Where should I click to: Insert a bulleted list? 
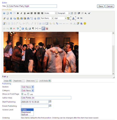click(75, 13)
